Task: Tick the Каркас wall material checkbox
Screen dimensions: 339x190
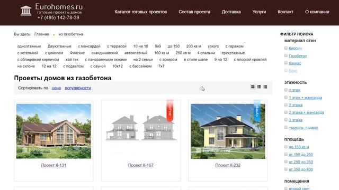Action: 286,63
